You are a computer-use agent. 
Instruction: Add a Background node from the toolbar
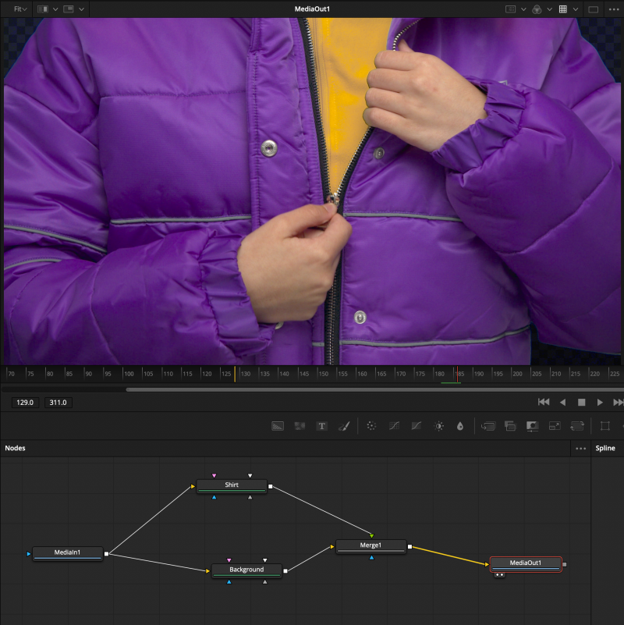coord(277,426)
